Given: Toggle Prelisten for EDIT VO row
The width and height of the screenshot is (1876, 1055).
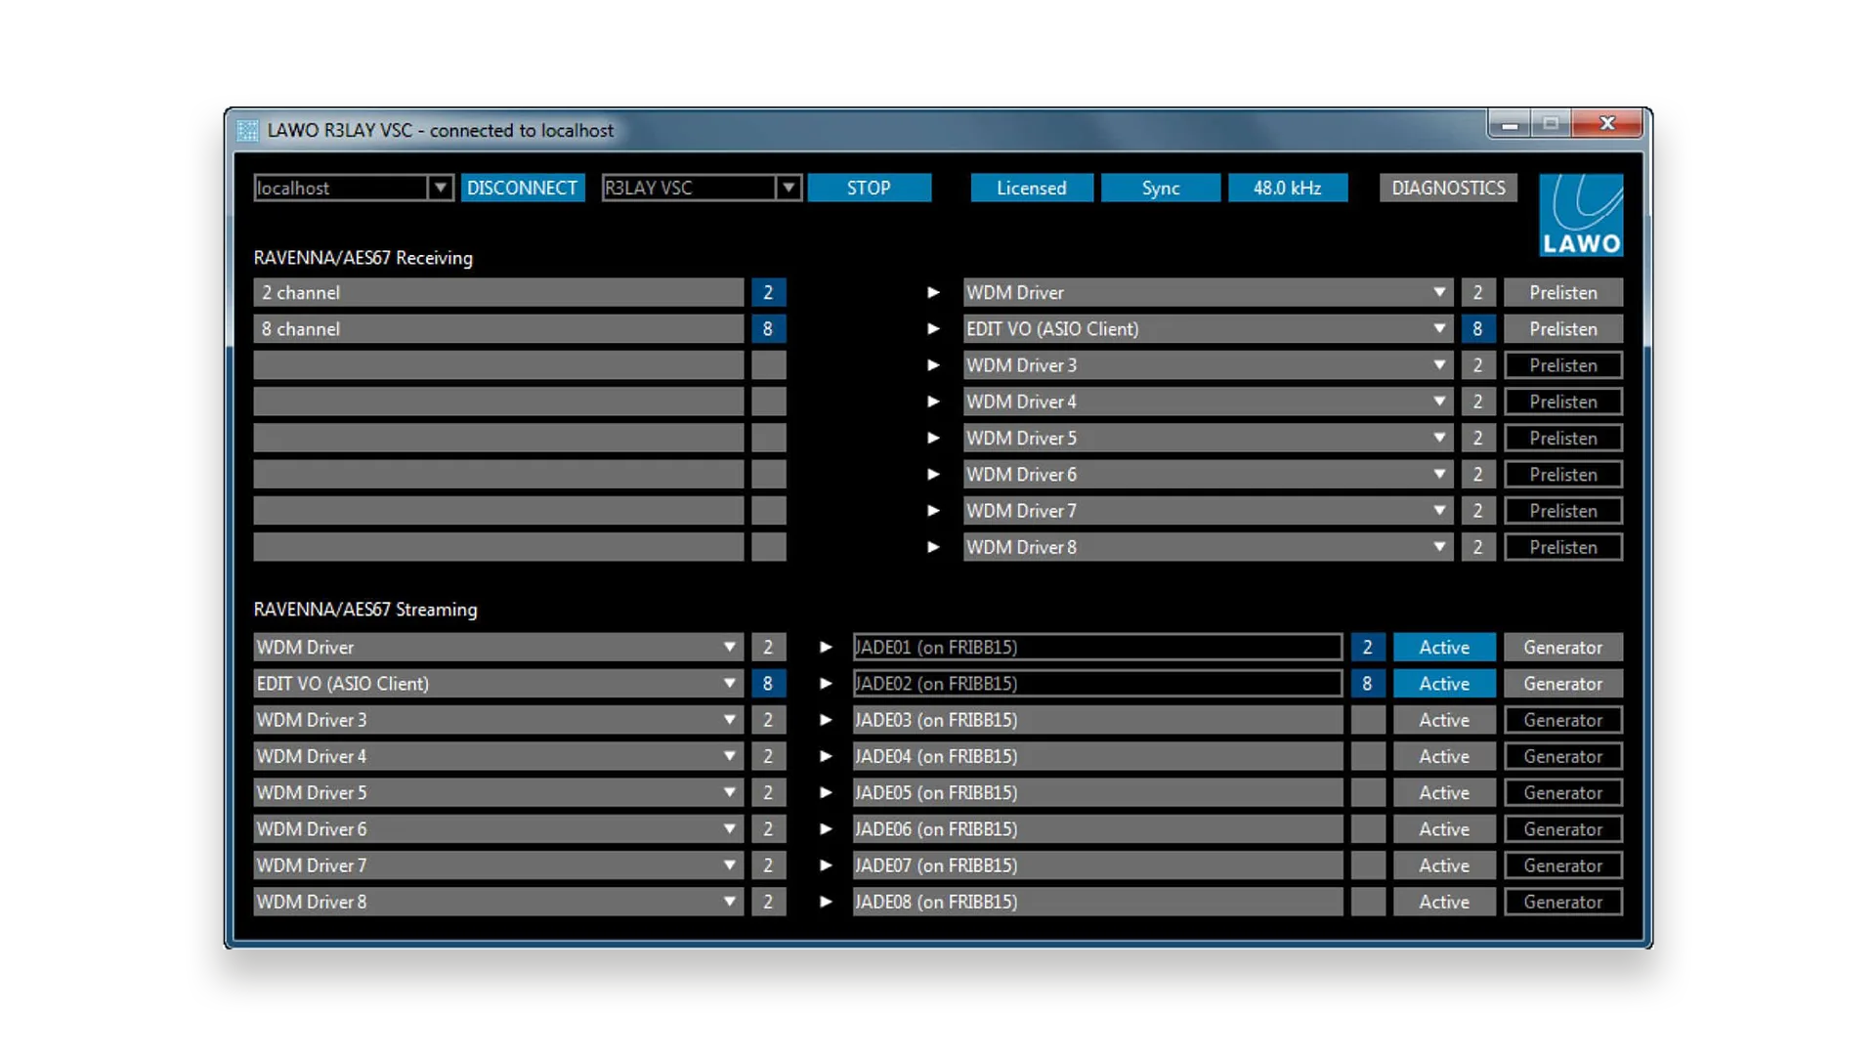Looking at the screenshot, I should pyautogui.click(x=1563, y=329).
